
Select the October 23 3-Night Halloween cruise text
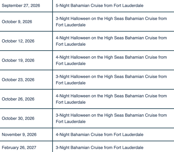tap(111, 80)
